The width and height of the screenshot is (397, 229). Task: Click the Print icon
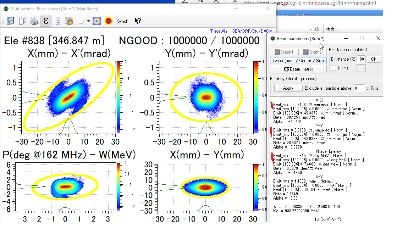[34, 21]
